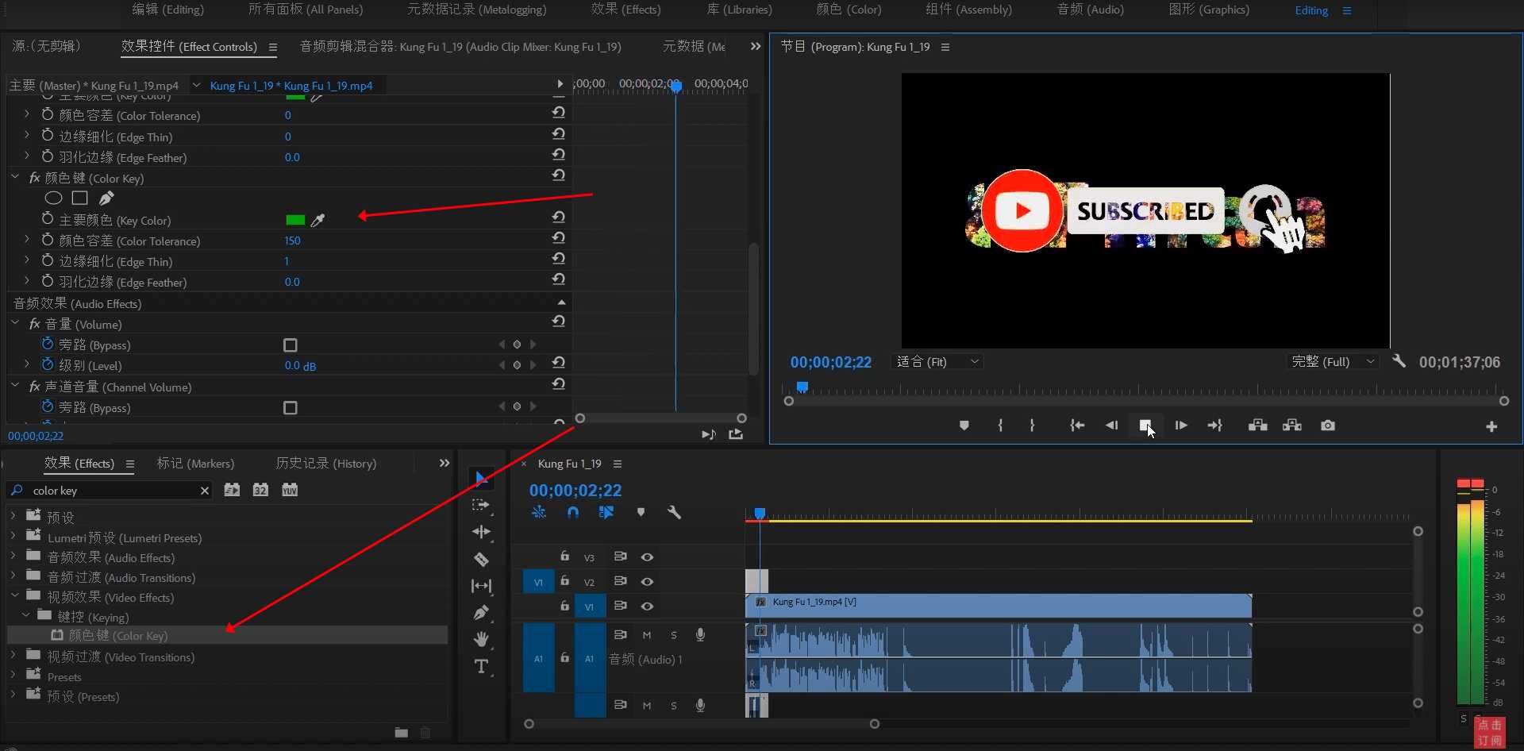Open the Fit zoom level dropdown

[937, 361]
